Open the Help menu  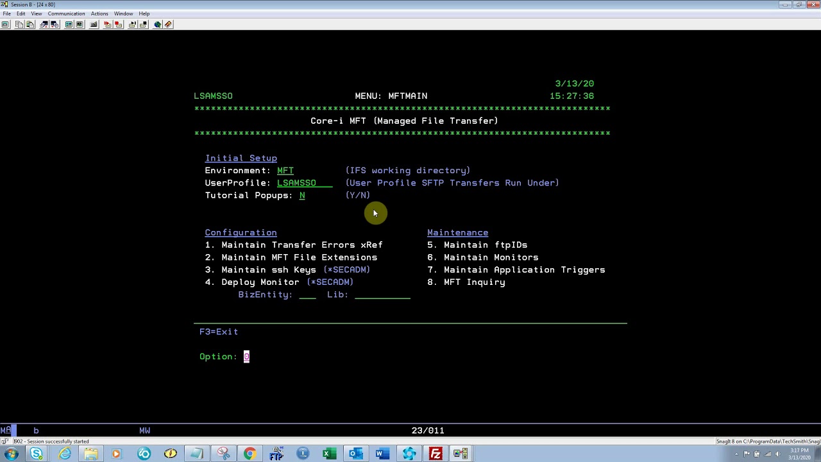tap(144, 13)
